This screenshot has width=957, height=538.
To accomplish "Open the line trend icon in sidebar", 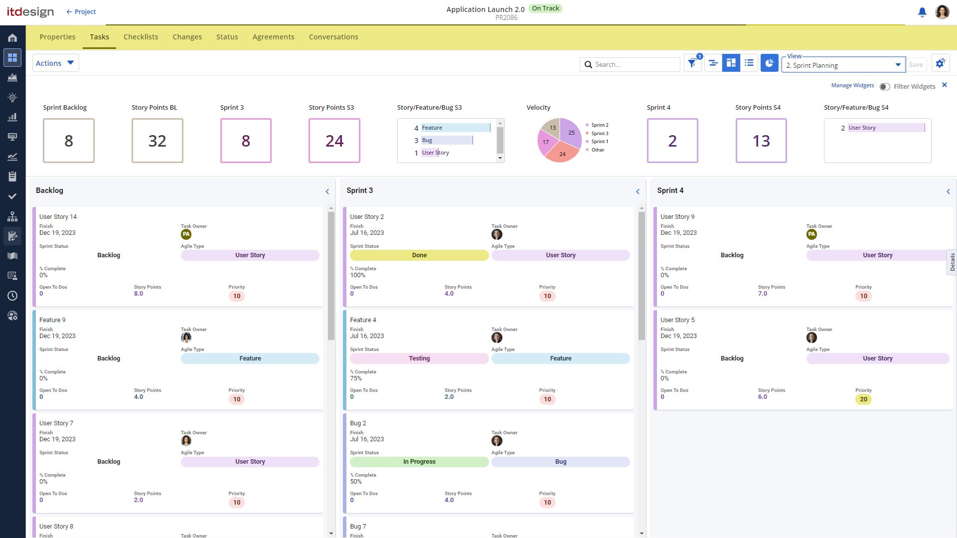I will [12, 157].
